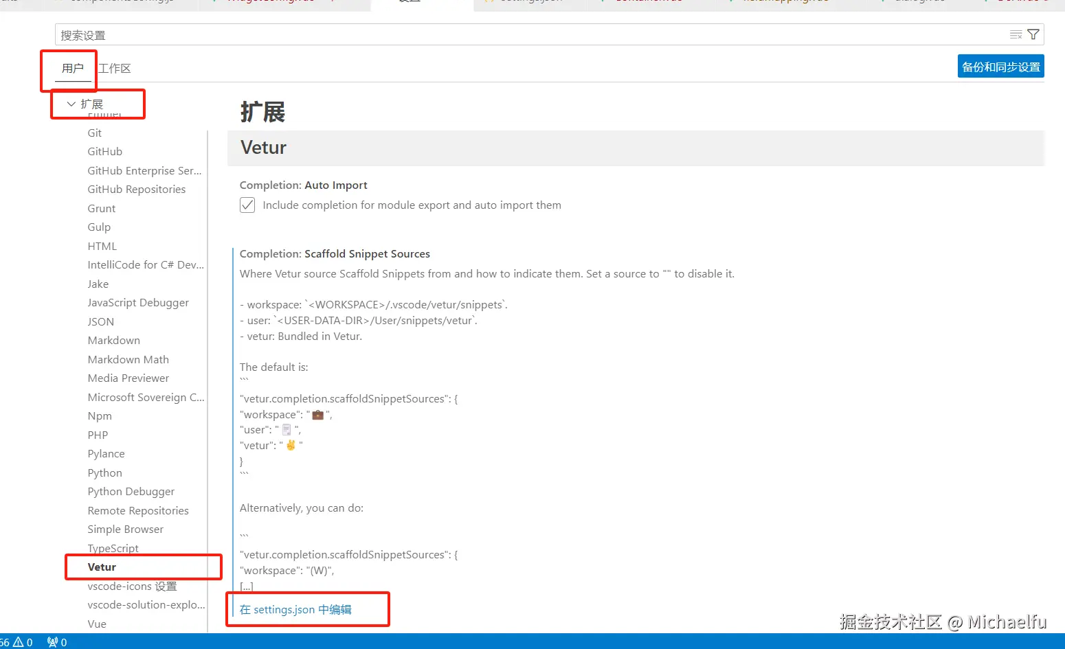Switch to the 用户 settings tab
Viewport: 1065px width, 649px height.
point(73,68)
